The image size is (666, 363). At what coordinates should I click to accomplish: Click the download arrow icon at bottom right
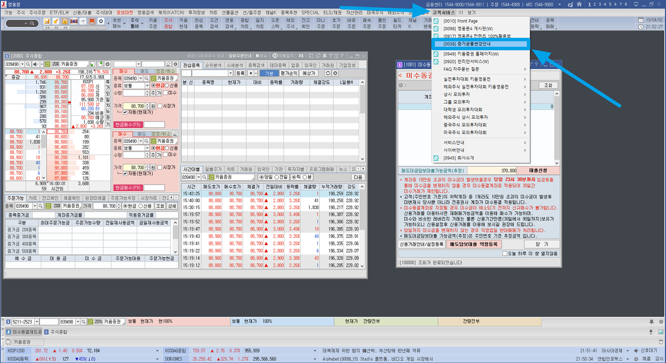651,332
